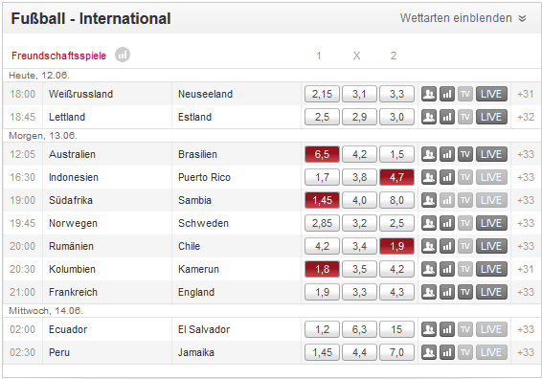Open the Freundschaftsspiele league link
This screenshot has width=542, height=379.
(x=58, y=56)
